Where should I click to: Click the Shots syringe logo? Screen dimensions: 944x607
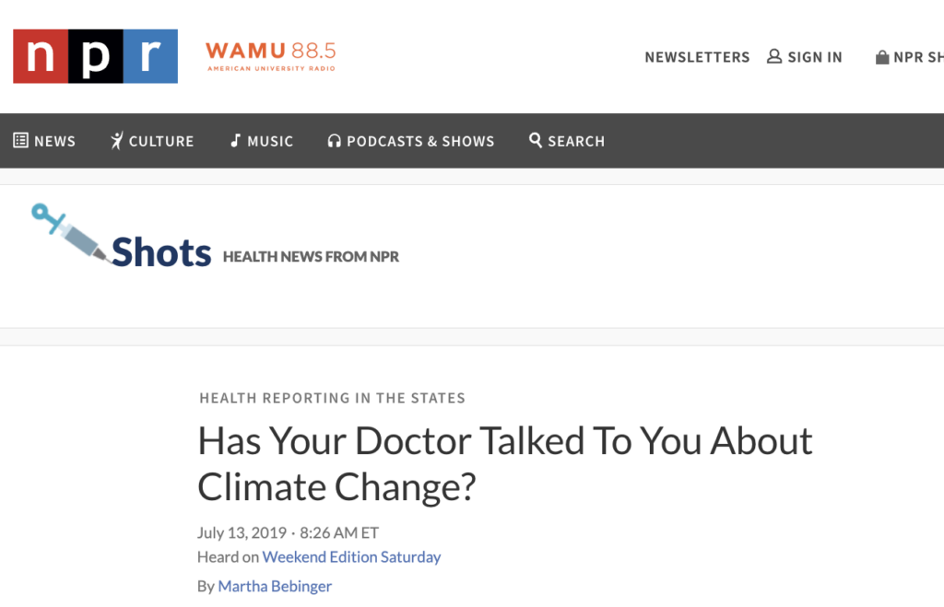pyautogui.click(x=70, y=232)
